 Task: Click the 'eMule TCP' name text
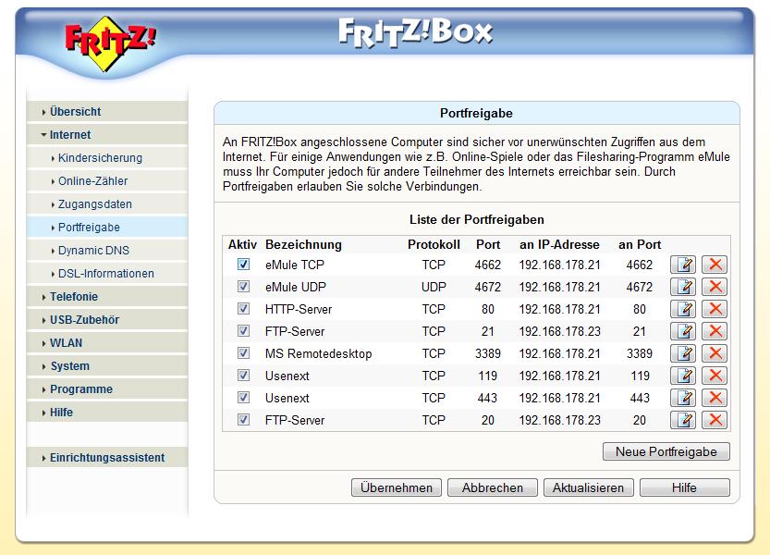pos(295,265)
